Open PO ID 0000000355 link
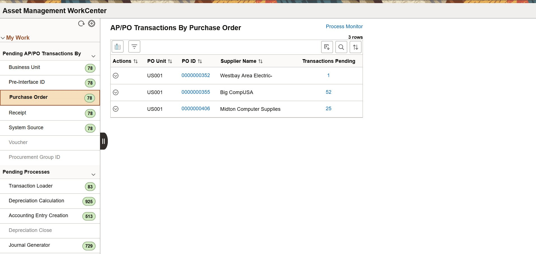 196,92
